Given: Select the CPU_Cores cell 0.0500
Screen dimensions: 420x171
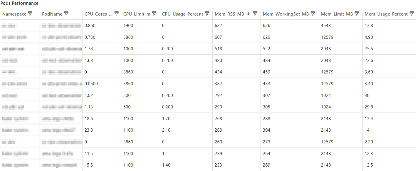Looking at the screenshot, I should 91,84.
